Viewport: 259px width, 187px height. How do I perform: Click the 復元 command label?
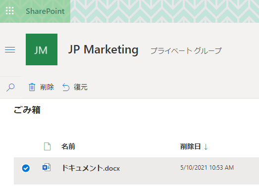tap(81, 87)
